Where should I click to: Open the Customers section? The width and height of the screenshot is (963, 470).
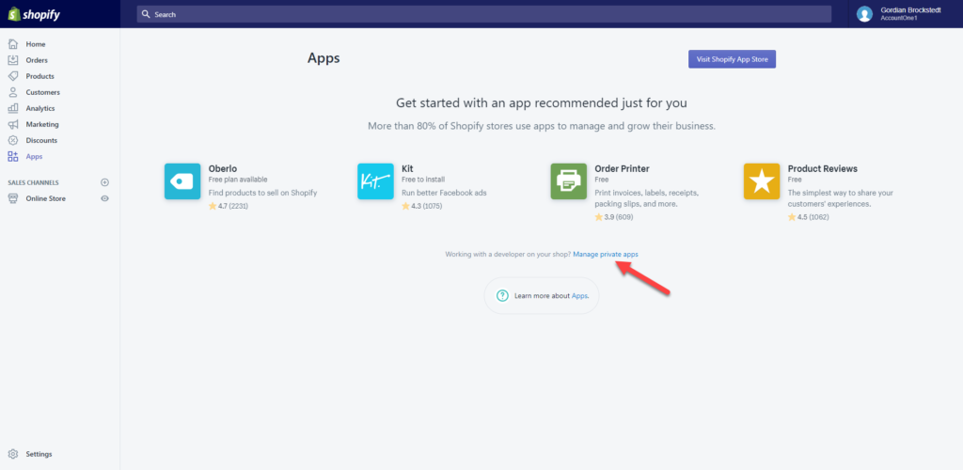click(x=42, y=92)
